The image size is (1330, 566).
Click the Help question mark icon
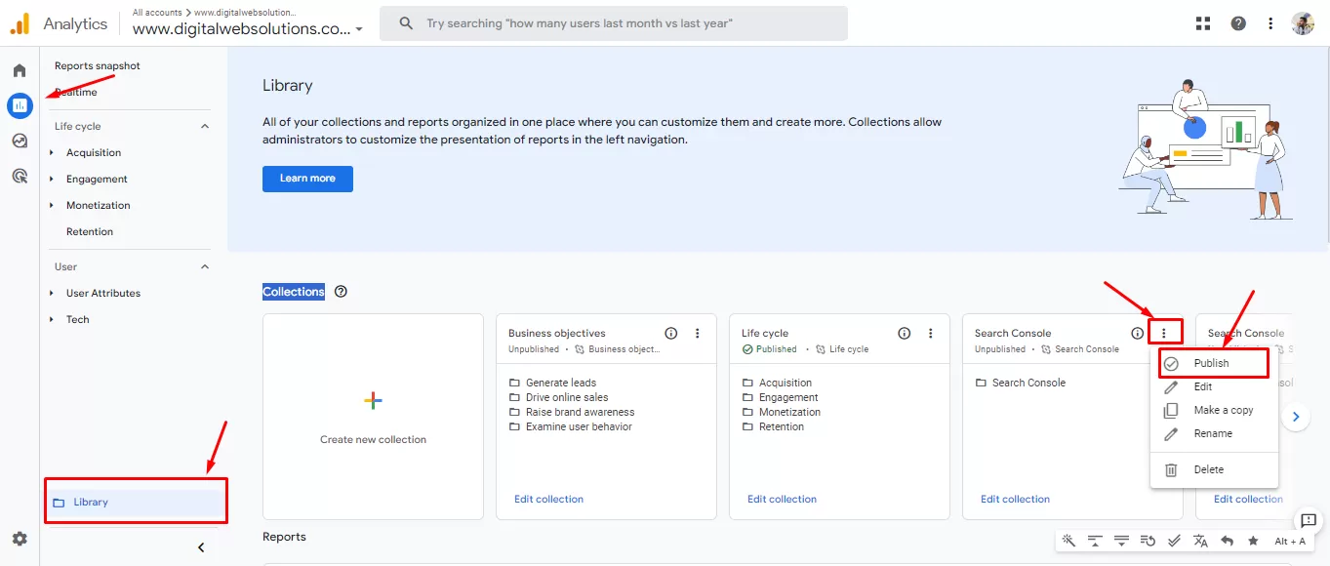tap(1237, 23)
